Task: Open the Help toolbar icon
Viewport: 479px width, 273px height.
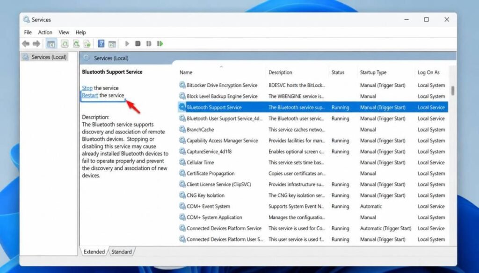Action: [101, 44]
